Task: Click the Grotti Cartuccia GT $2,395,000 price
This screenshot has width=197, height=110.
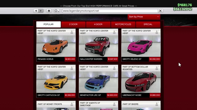Action: pos(70,95)
